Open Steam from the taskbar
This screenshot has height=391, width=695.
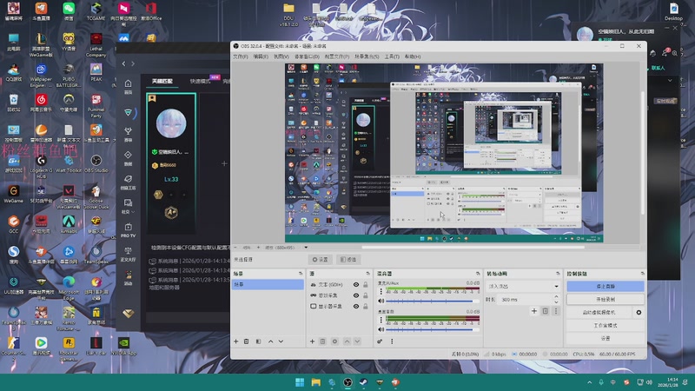tap(363, 382)
